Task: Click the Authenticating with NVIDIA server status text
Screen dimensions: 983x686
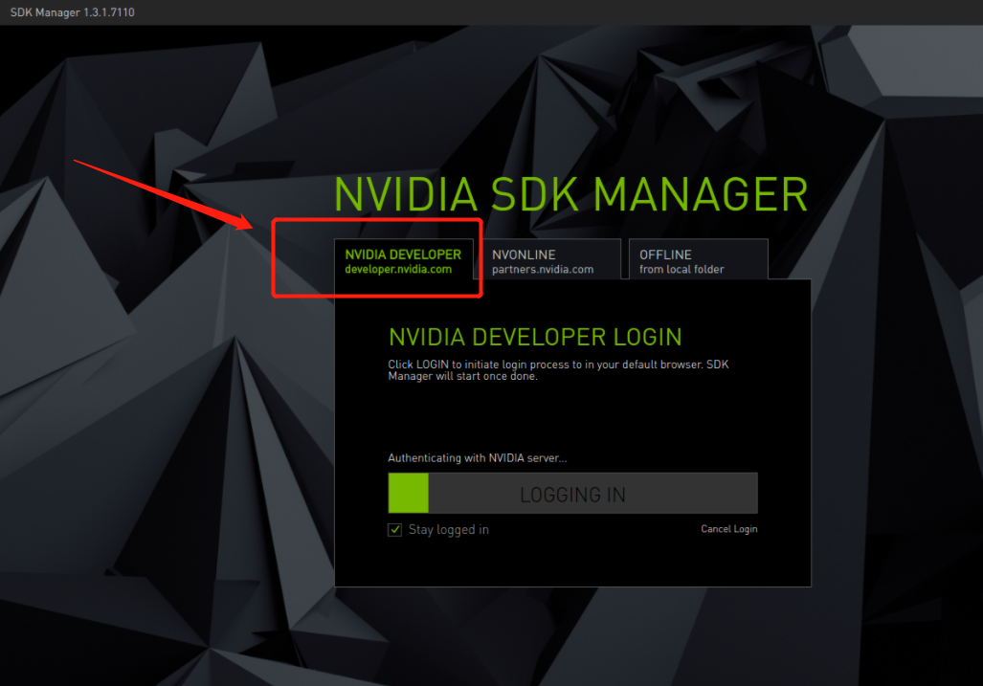Action: tap(478, 458)
